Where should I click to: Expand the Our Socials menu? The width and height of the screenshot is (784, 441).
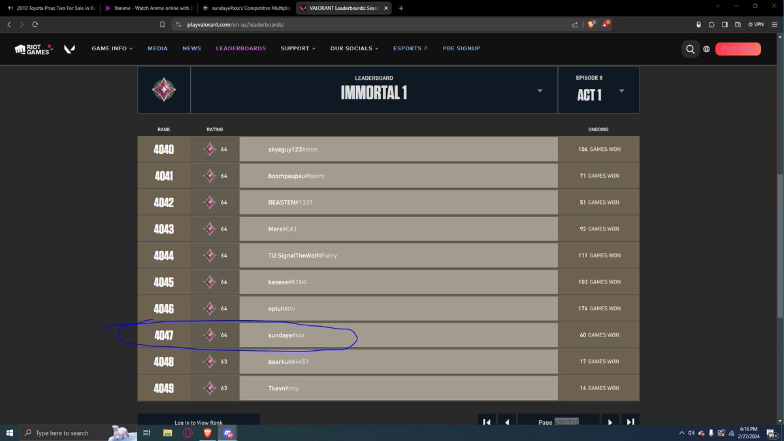(x=354, y=48)
